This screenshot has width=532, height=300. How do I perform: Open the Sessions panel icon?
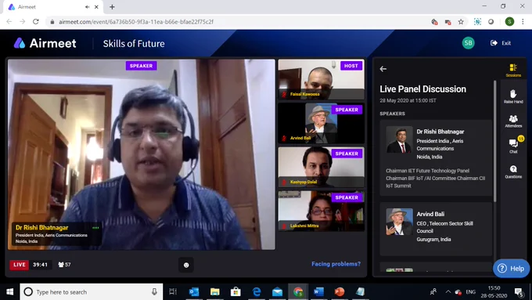pyautogui.click(x=513, y=70)
